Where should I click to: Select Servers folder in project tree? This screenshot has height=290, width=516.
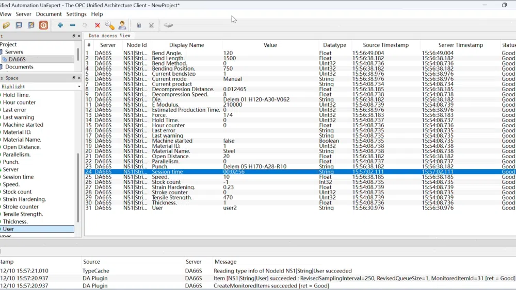[x=14, y=52]
